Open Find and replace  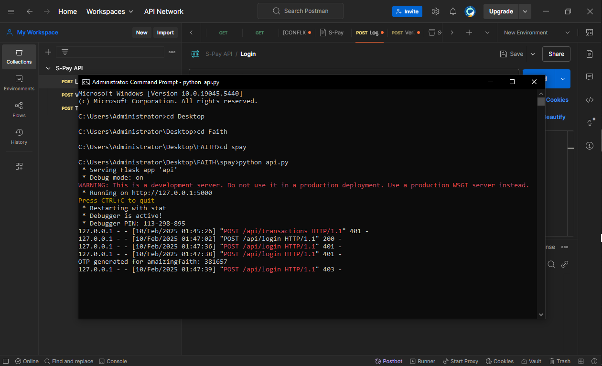[x=69, y=361]
